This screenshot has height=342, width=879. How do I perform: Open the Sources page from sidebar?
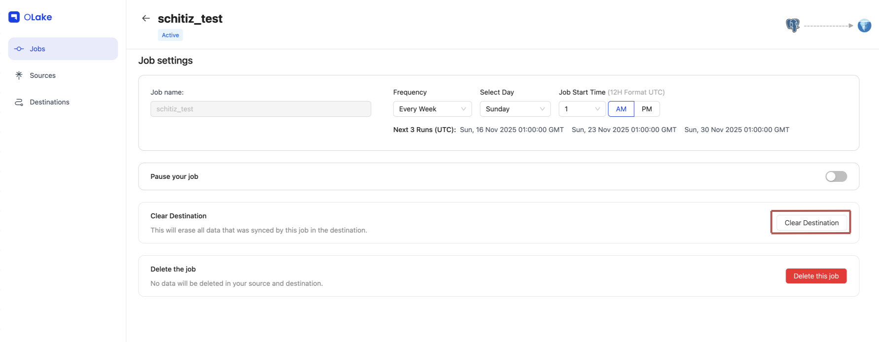[43, 75]
